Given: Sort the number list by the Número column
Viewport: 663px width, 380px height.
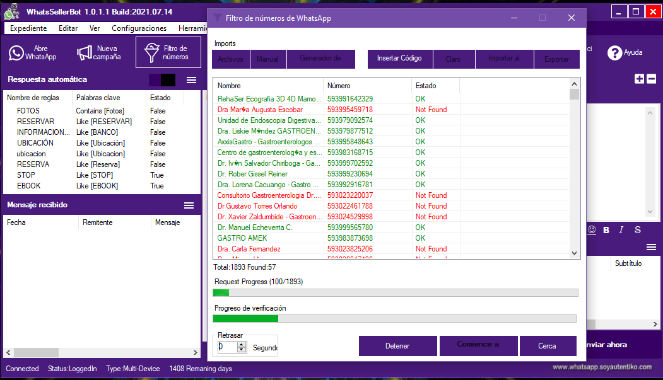Looking at the screenshot, I should click(367, 86).
